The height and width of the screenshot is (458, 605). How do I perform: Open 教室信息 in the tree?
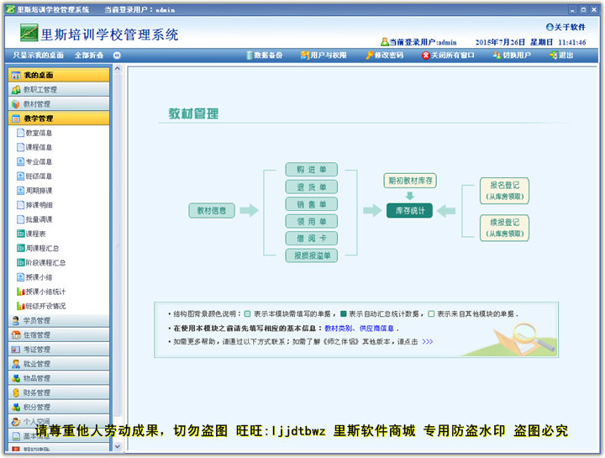coord(34,133)
